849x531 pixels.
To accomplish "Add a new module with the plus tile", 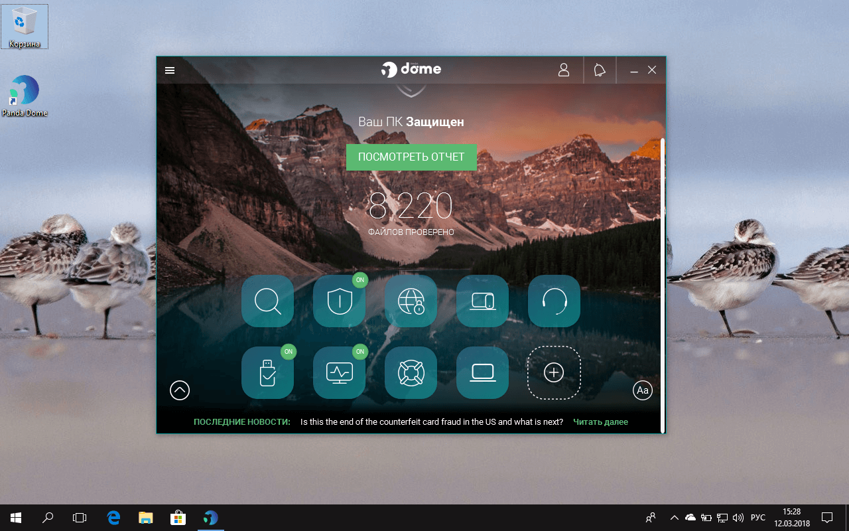I will click(554, 372).
